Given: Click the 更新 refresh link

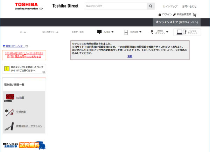Looking at the screenshot, I should tap(130, 56).
